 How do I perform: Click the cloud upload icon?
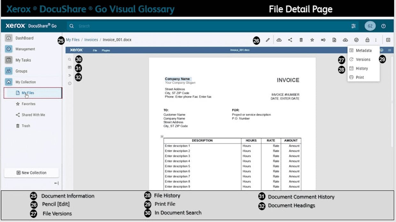pos(279,40)
